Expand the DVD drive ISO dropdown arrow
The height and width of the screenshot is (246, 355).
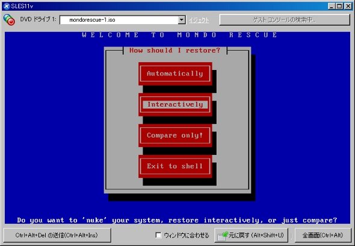(182, 20)
